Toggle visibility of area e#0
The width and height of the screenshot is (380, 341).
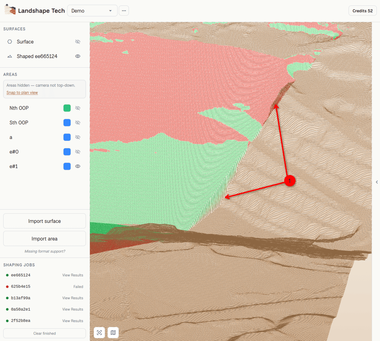click(78, 152)
